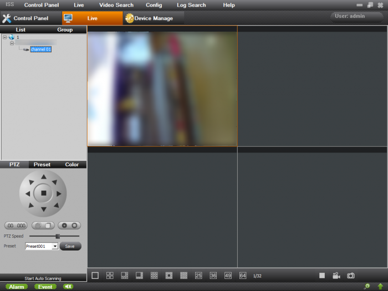388x291 pixels.
Task: Click the PTZ Speed slider handle
Action: tap(58, 236)
